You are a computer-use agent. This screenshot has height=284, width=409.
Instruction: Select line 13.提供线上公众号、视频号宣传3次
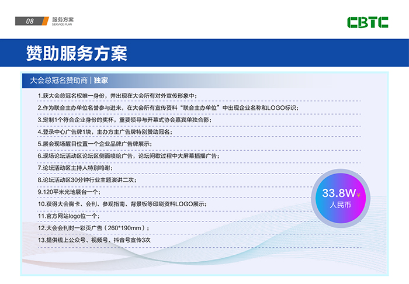(x=94, y=240)
